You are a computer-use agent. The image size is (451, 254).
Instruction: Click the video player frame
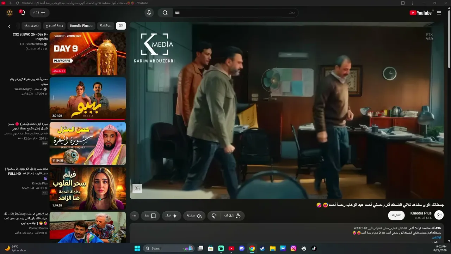click(x=286, y=110)
